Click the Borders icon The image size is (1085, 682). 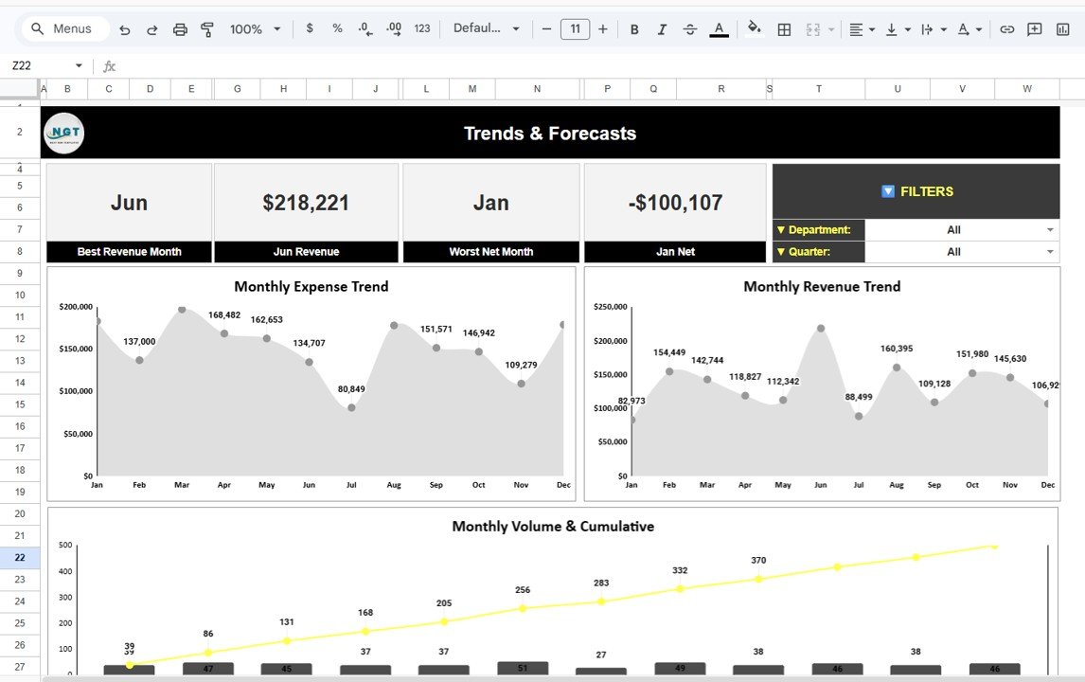[784, 29]
